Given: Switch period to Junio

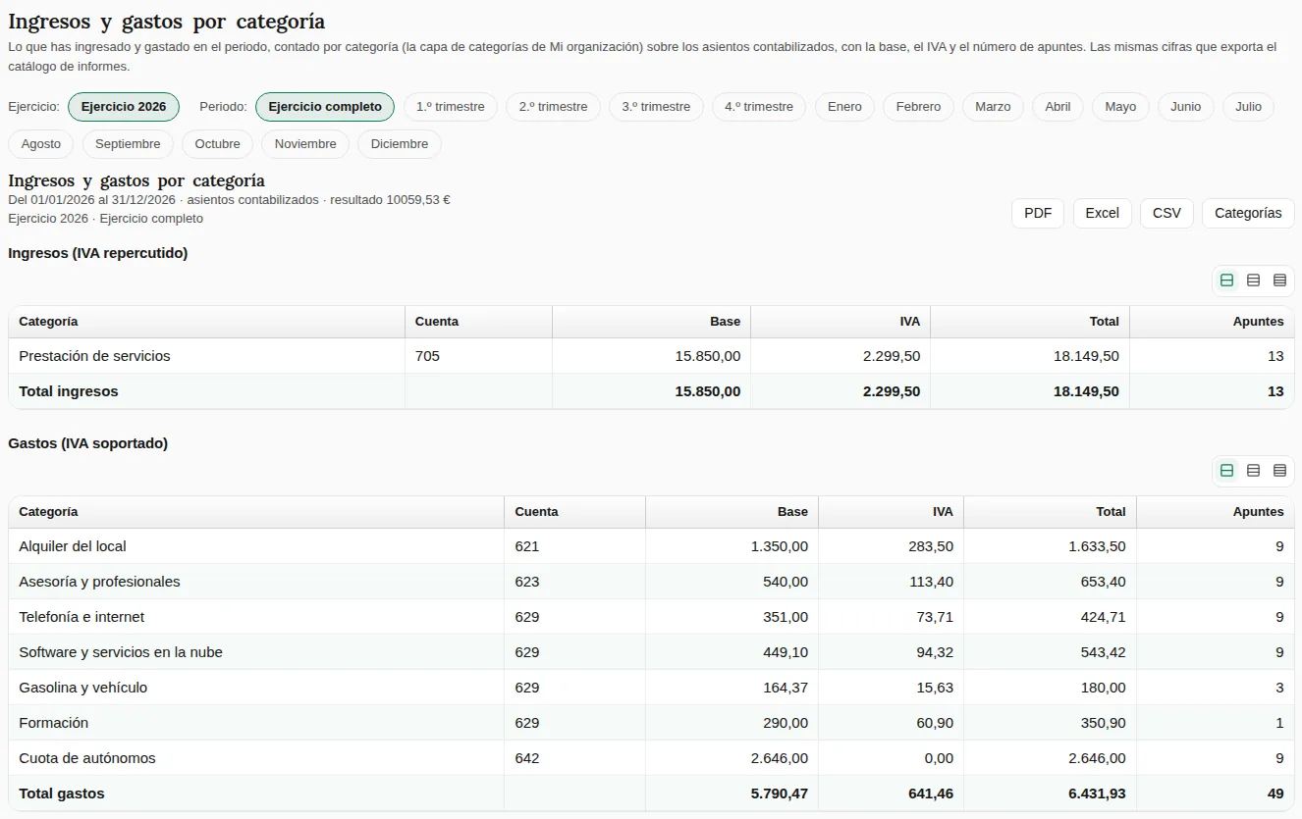Looking at the screenshot, I should point(1186,107).
